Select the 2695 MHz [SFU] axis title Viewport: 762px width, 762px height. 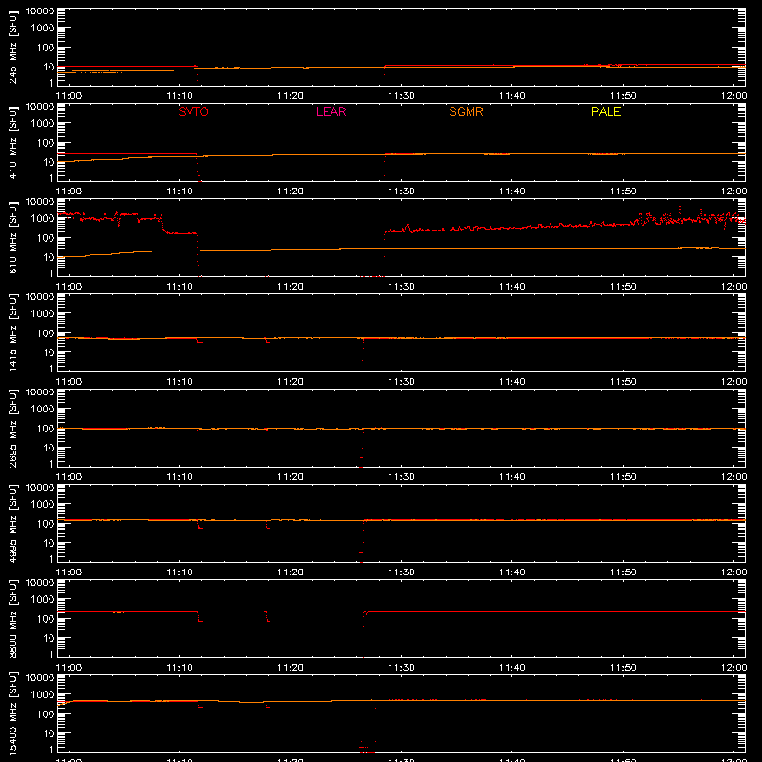[x=12, y=428]
